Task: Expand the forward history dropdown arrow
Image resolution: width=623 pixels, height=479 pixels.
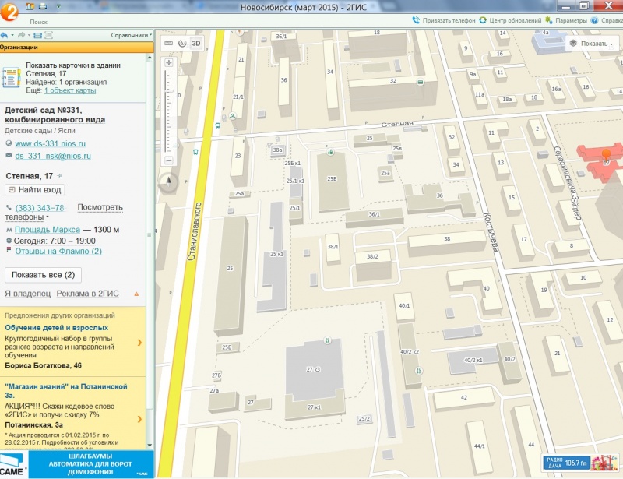Action: 29,35
